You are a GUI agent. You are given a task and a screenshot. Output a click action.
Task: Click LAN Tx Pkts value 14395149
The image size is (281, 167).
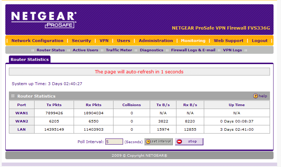[54, 130]
